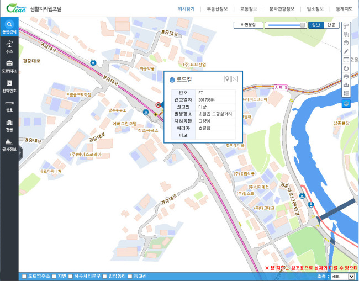Screen dimensions: 359x281
Task: Open the legend list tool icon
Action: (346, 93)
